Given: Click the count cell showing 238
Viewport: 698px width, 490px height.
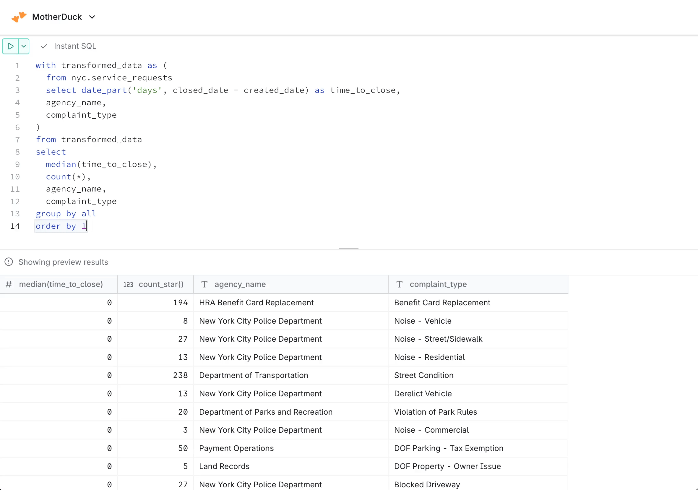Looking at the screenshot, I should (x=180, y=375).
